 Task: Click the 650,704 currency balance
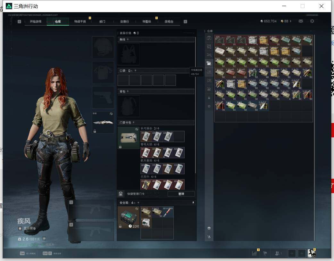268,21
